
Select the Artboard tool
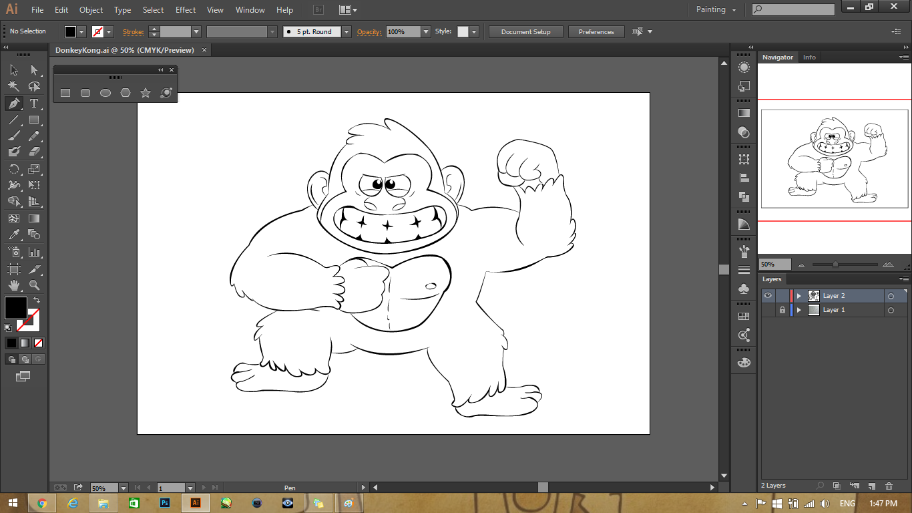click(x=13, y=269)
